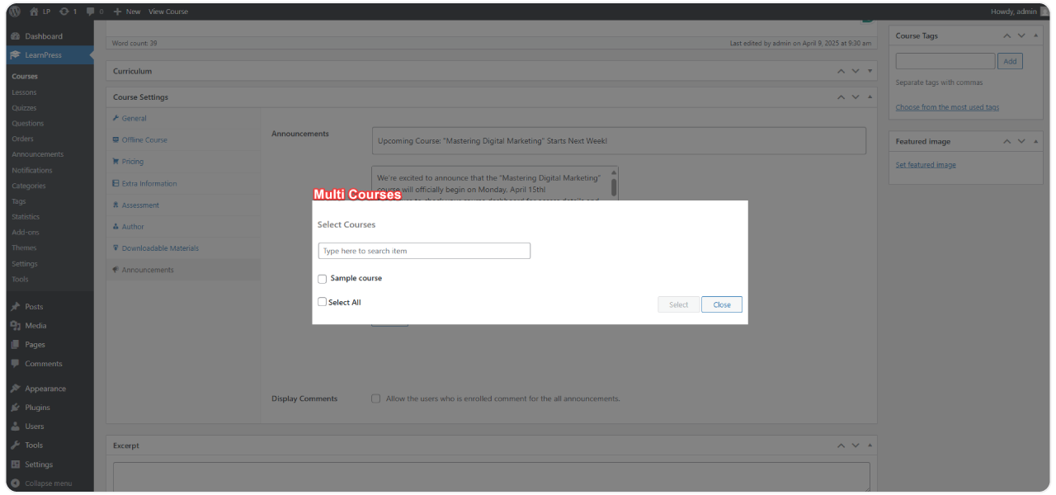Screen dimensions: 1056x495
Task: Click the course search input field
Action: pos(423,250)
